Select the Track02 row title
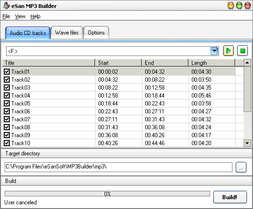The width and height of the screenshot is (253, 209). 21,79
